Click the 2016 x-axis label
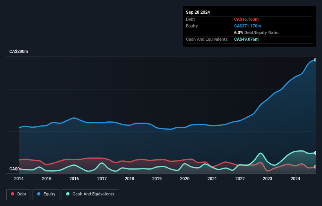The height and width of the screenshot is (206, 322). pos(74,179)
